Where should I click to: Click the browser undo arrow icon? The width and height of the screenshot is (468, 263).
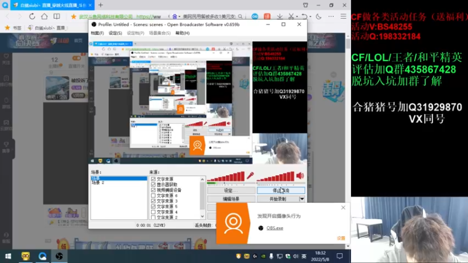[x=304, y=16]
